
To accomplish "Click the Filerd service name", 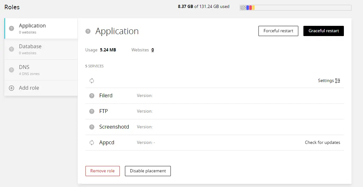I will (106, 95).
